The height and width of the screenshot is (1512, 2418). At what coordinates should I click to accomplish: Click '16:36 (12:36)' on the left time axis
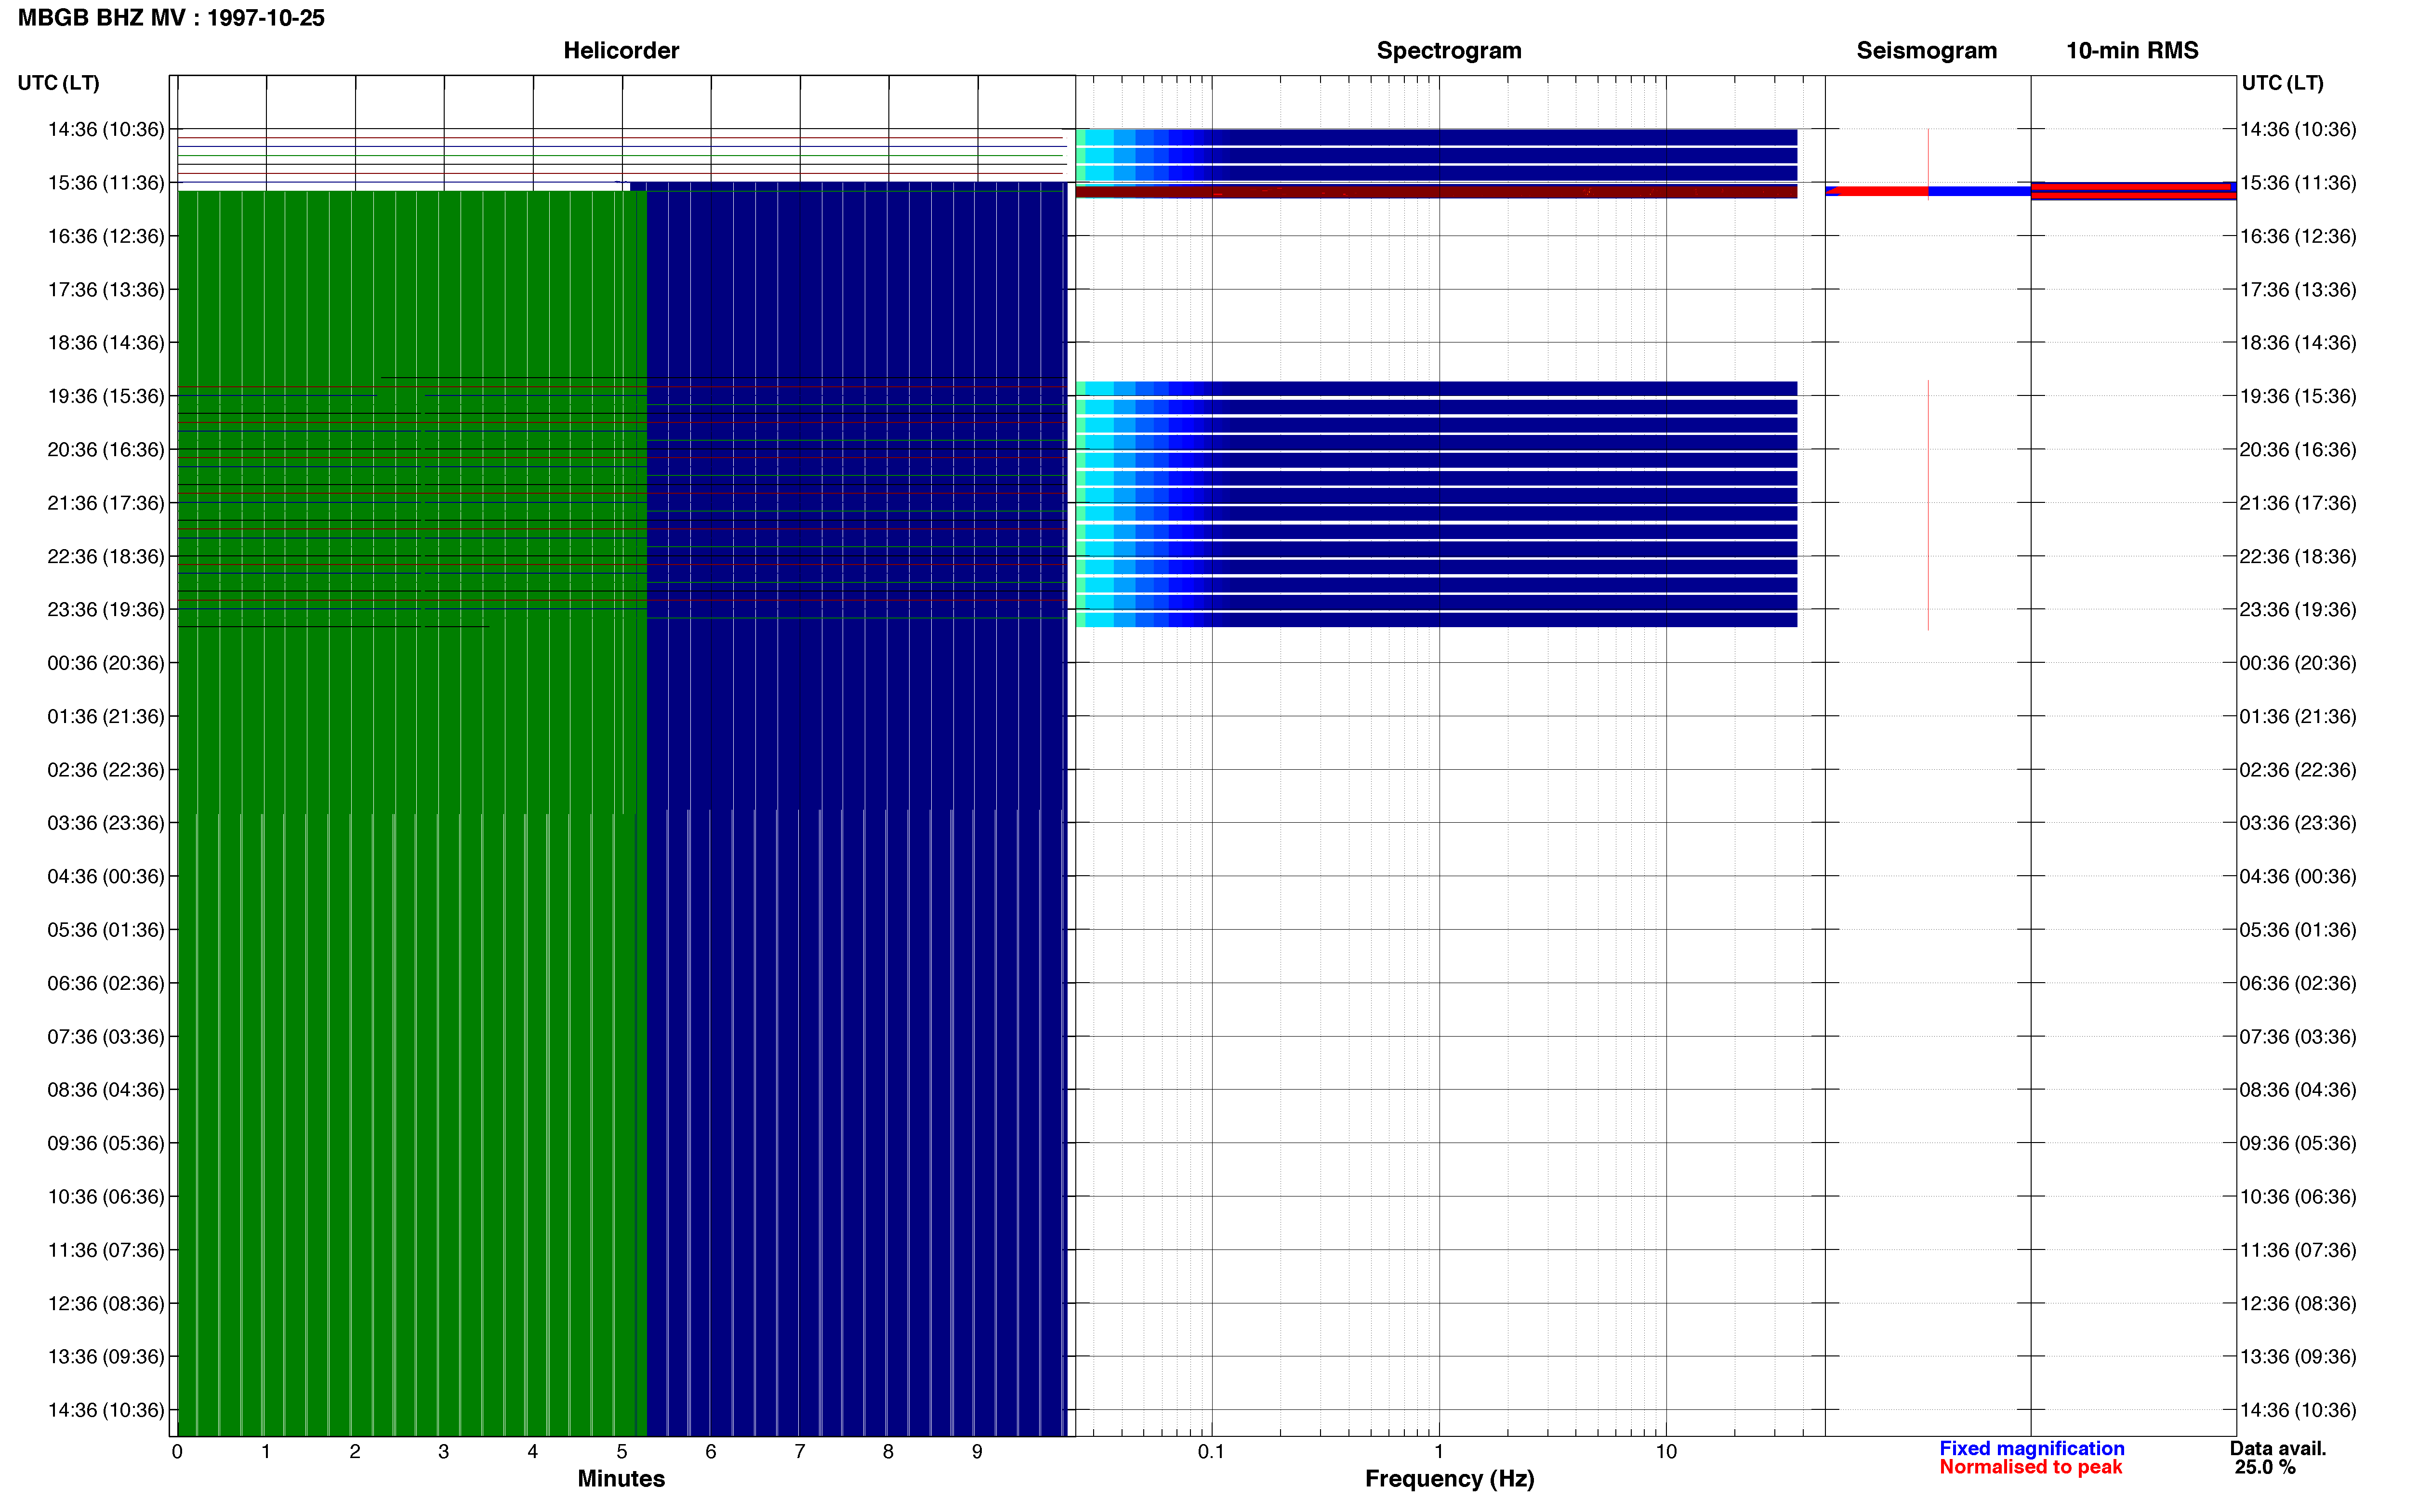click(106, 236)
